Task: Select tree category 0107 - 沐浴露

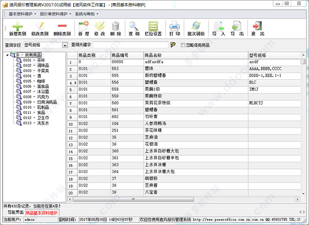Action: tap(36, 91)
